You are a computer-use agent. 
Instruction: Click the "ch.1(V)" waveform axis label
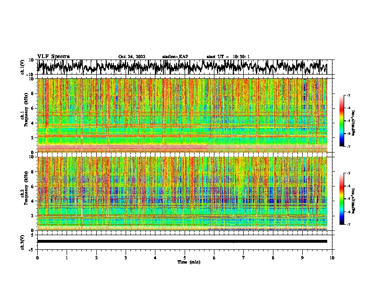point(23,67)
